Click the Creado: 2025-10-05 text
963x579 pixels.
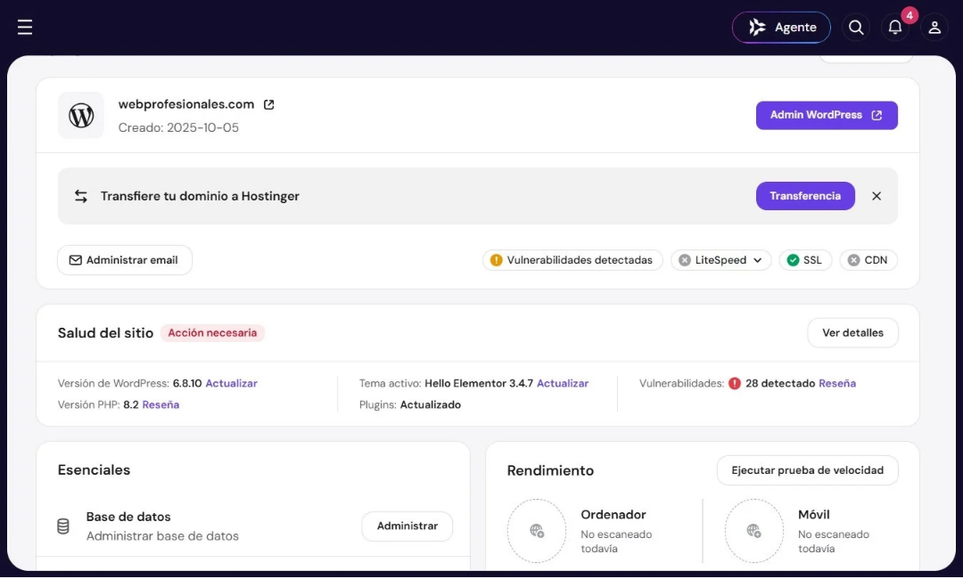pos(178,127)
